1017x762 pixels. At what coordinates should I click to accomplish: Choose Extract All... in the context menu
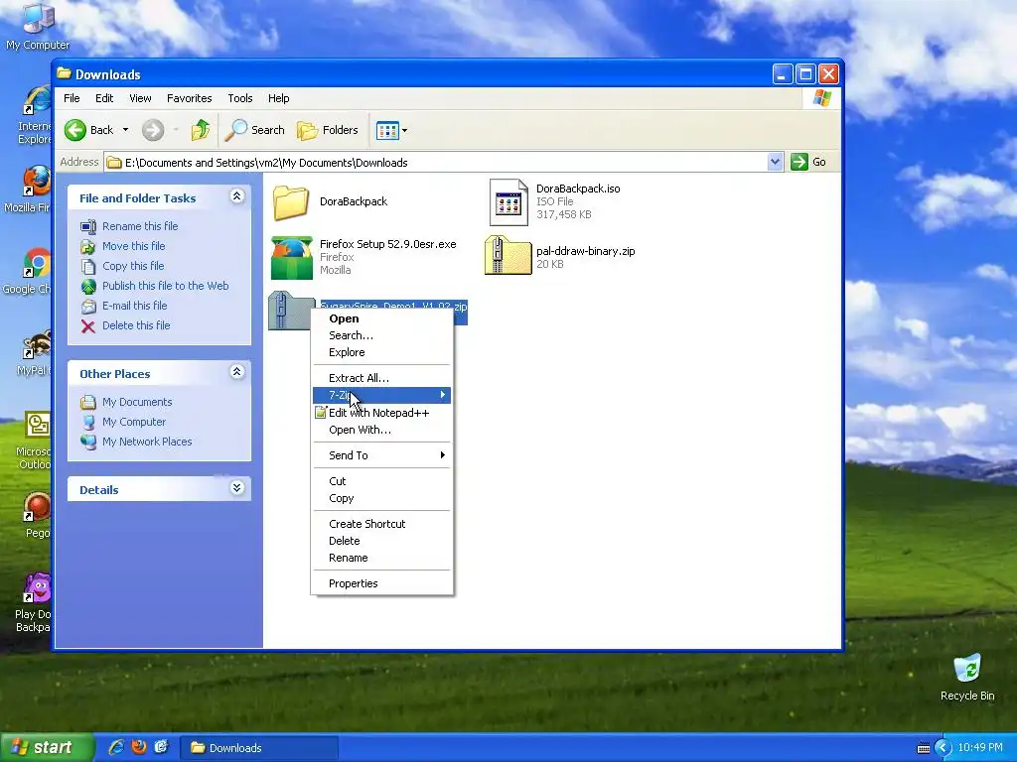click(381, 378)
